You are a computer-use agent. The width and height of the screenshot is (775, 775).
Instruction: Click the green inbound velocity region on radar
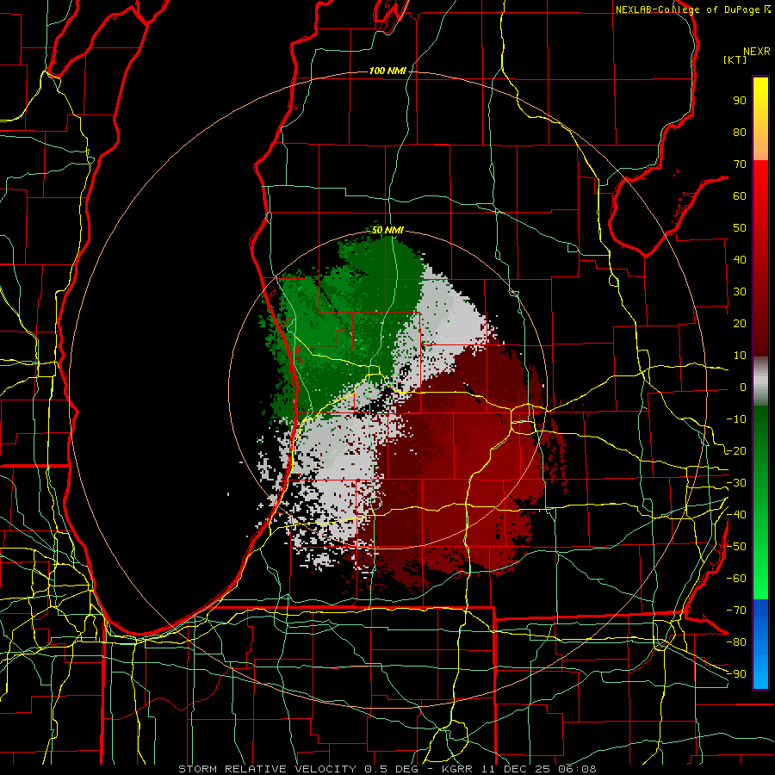point(346,321)
